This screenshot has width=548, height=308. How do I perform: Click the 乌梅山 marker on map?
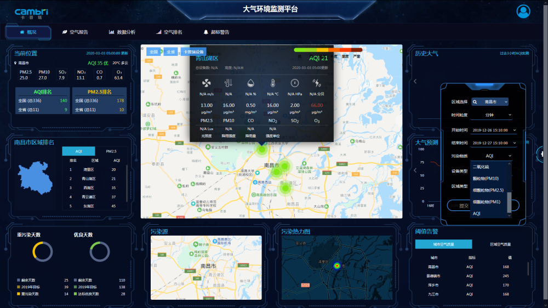click(x=352, y=141)
